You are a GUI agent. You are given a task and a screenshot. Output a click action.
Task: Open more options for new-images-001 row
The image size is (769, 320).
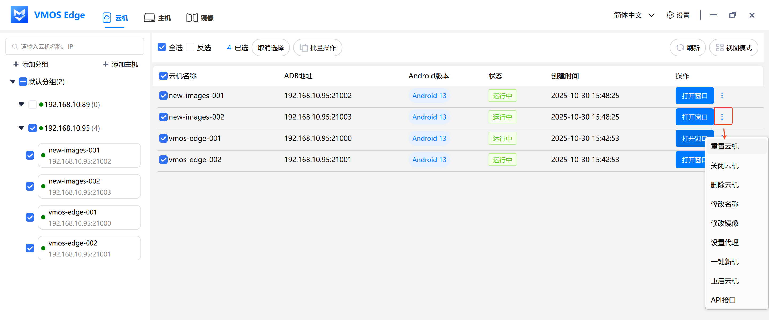[722, 96]
